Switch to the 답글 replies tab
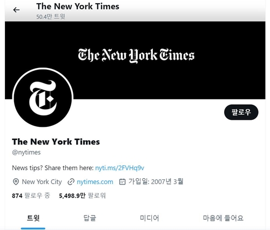Image resolution: width=270 pixels, height=230 pixels. coord(90,218)
